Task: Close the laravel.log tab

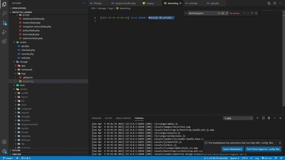Action: (180, 3)
